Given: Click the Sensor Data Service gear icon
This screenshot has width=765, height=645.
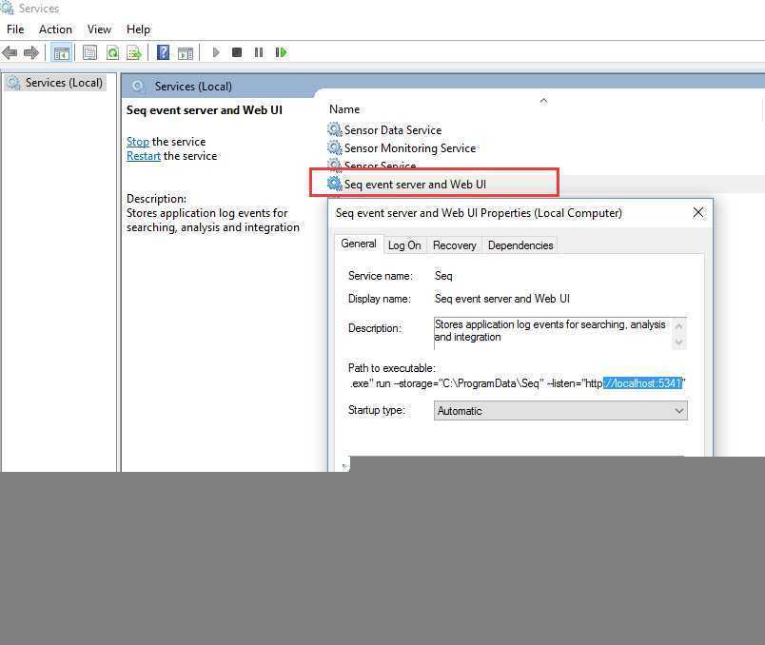Looking at the screenshot, I should coord(334,129).
